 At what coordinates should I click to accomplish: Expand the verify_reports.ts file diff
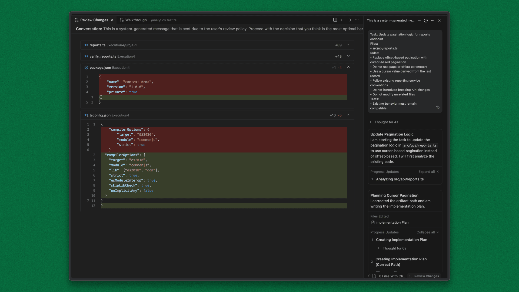click(348, 56)
